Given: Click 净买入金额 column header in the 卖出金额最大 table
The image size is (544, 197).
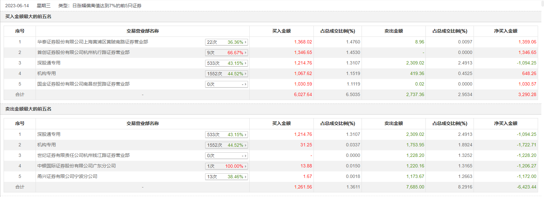Looking at the screenshot, I should tap(505, 123).
